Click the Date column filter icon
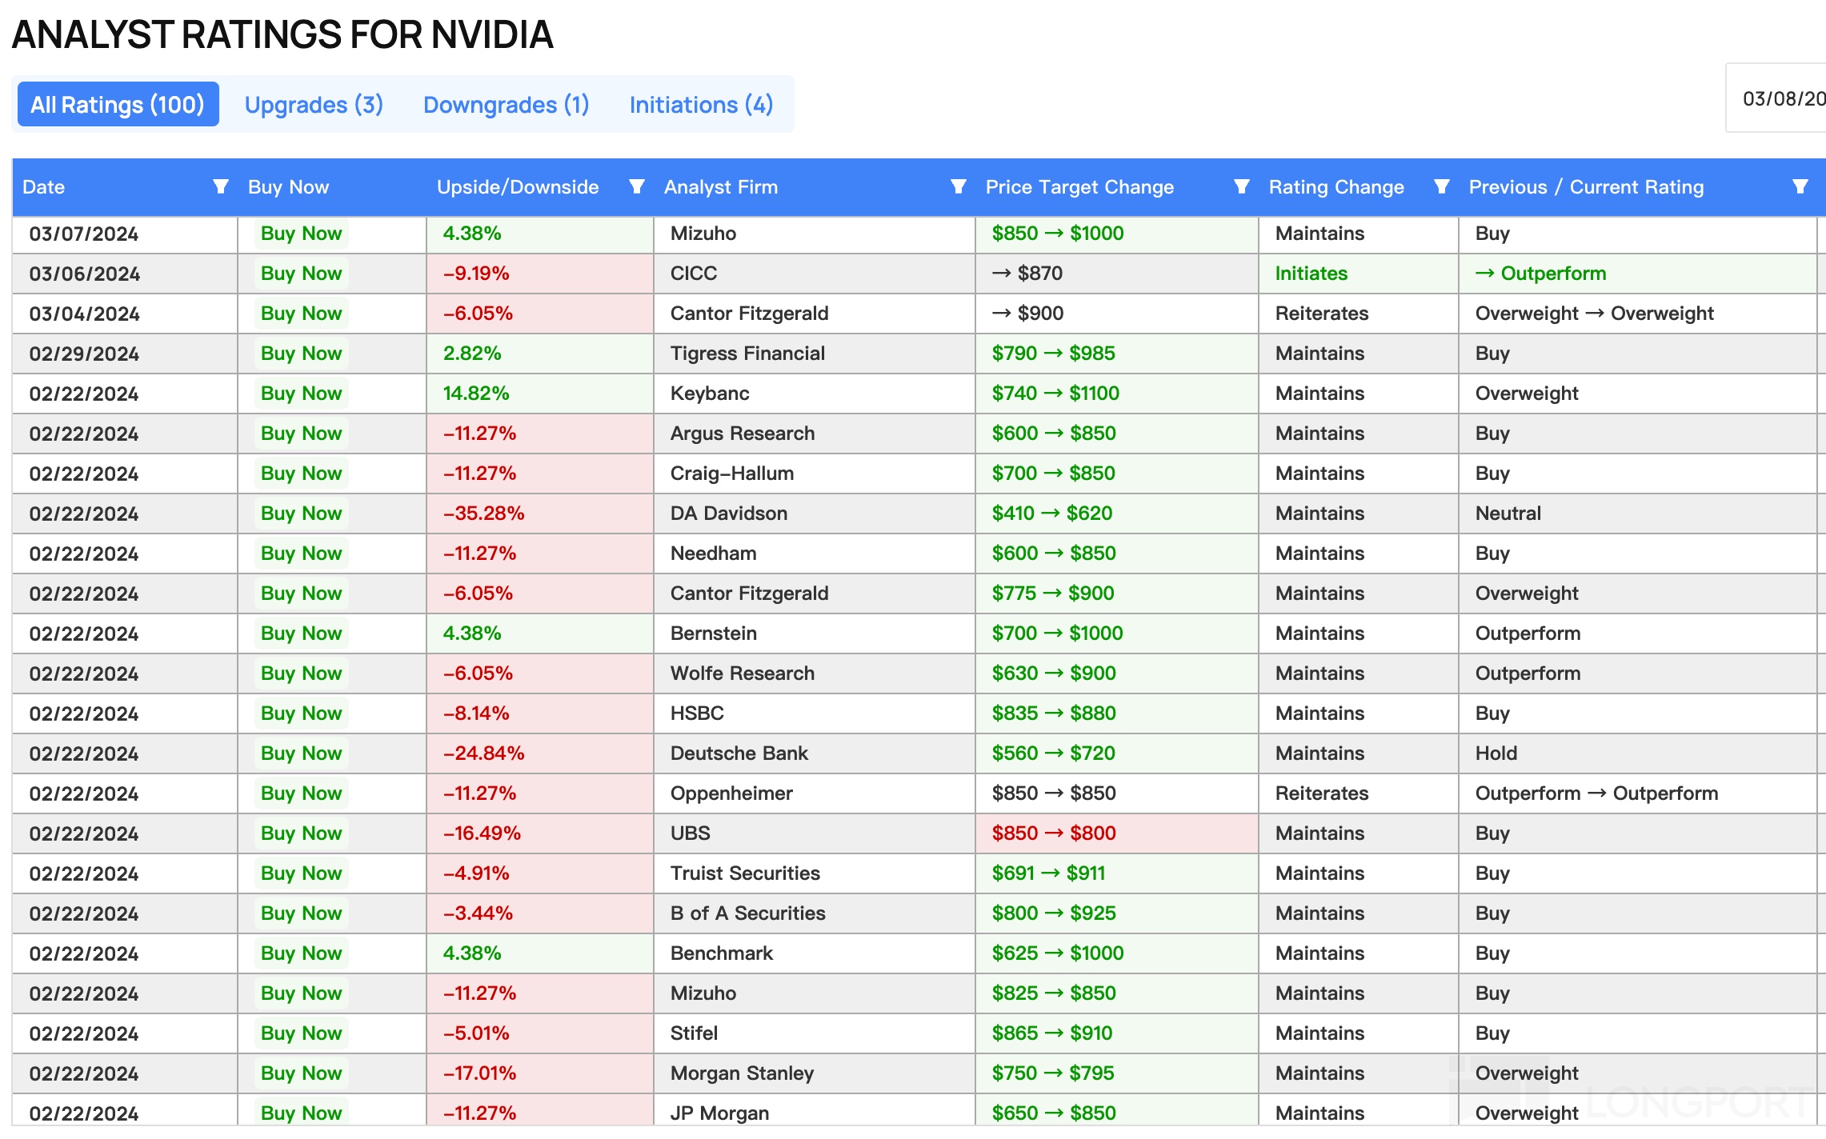Screen dimensions: 1826x1139 pyautogui.click(x=221, y=186)
